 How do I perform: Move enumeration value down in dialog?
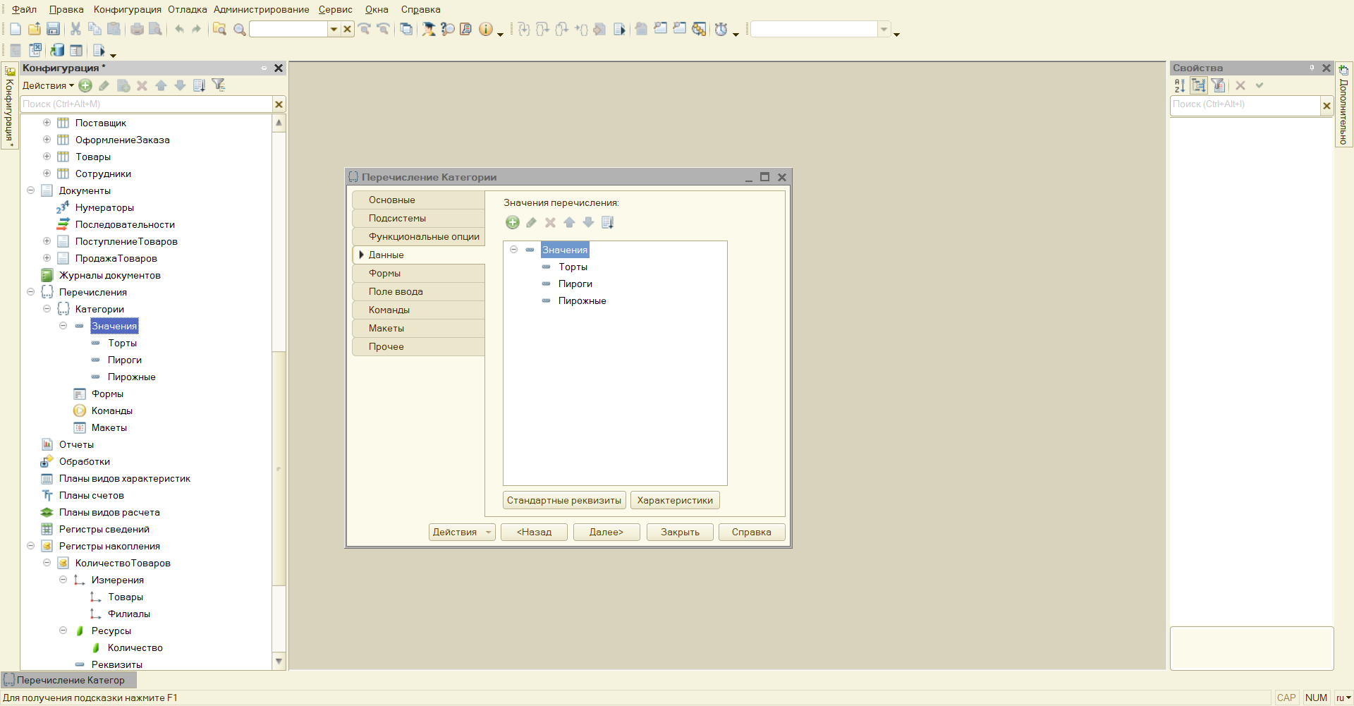pyautogui.click(x=588, y=223)
